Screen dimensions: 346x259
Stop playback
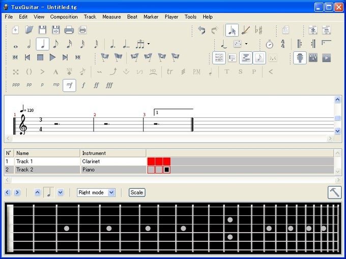[x=40, y=57]
